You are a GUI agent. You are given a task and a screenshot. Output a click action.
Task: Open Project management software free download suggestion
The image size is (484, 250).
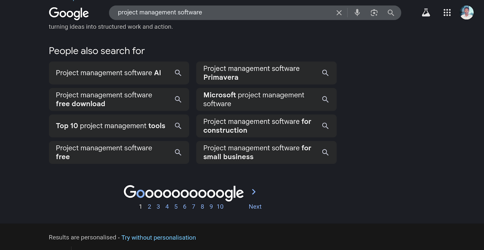pyautogui.click(x=119, y=99)
